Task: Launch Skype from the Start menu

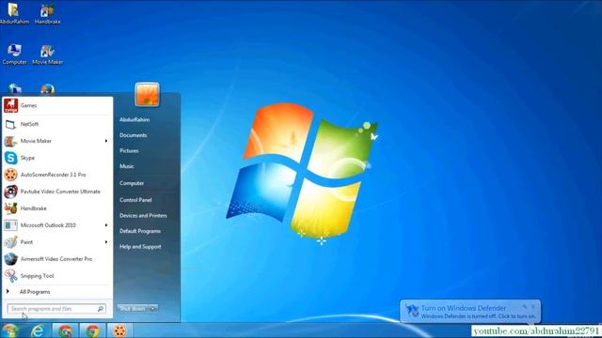Action: (x=57, y=158)
